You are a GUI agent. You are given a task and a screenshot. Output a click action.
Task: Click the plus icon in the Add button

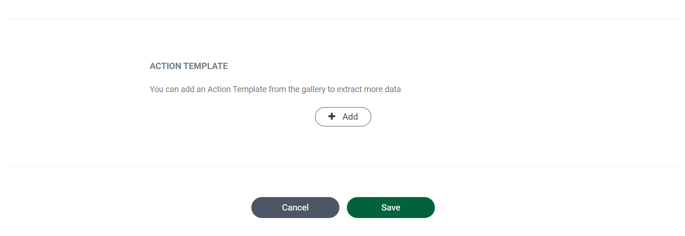332,116
